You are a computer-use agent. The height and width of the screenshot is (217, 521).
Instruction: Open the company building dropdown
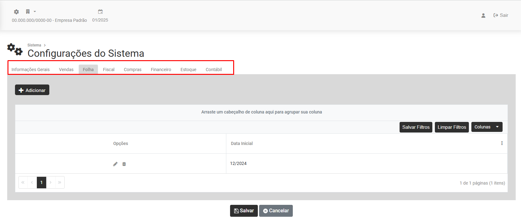(x=31, y=12)
